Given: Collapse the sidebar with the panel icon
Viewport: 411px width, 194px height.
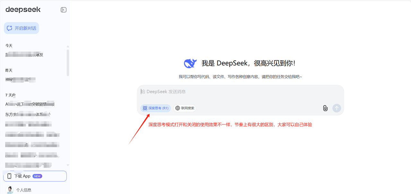Looking at the screenshot, I should click(64, 10).
